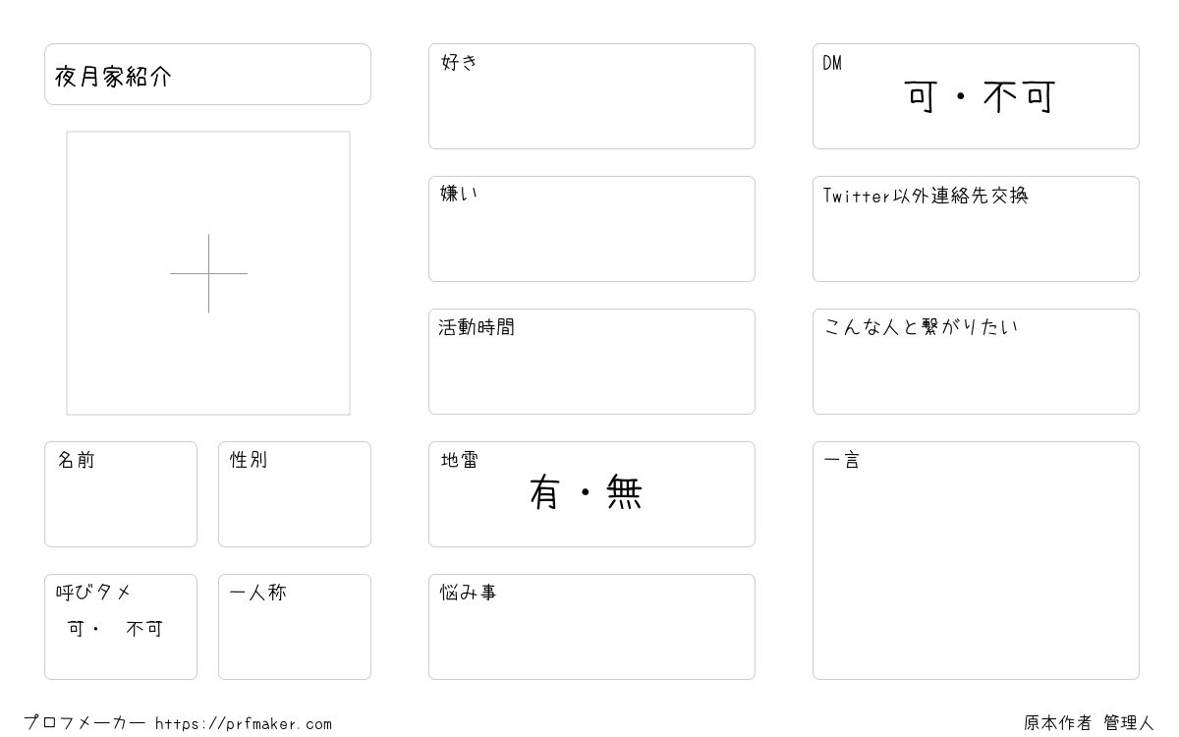This screenshot has width=1179, height=737.
Task: Click the 活動時間 field
Action: click(591, 362)
